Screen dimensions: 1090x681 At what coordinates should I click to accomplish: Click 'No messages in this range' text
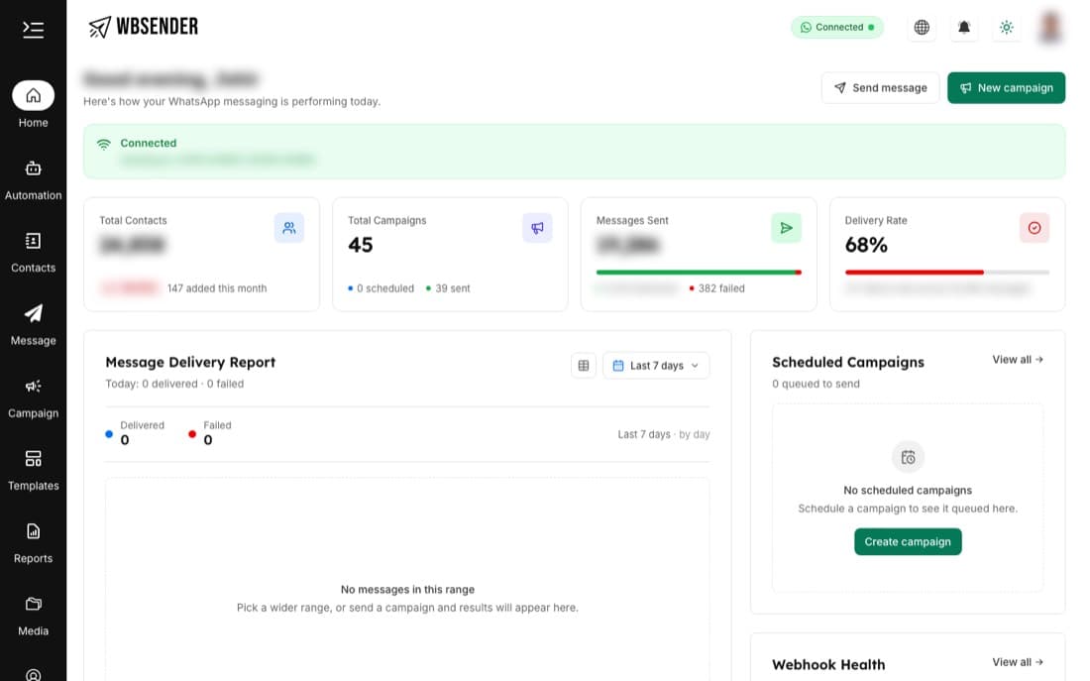[x=407, y=589]
